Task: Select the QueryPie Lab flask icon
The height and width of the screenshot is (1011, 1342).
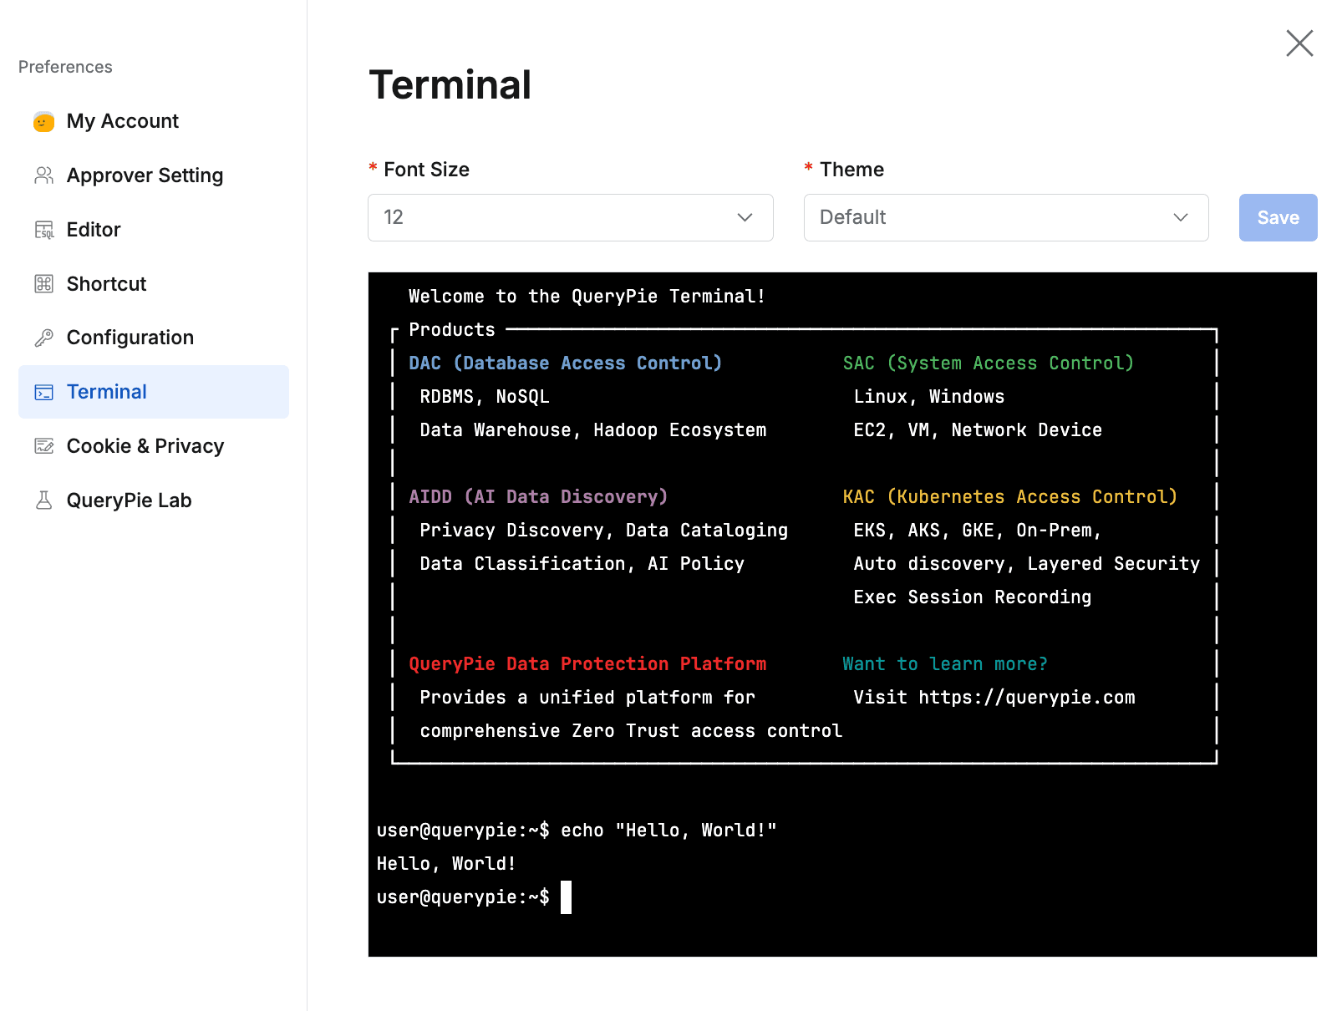Action: tap(44, 500)
